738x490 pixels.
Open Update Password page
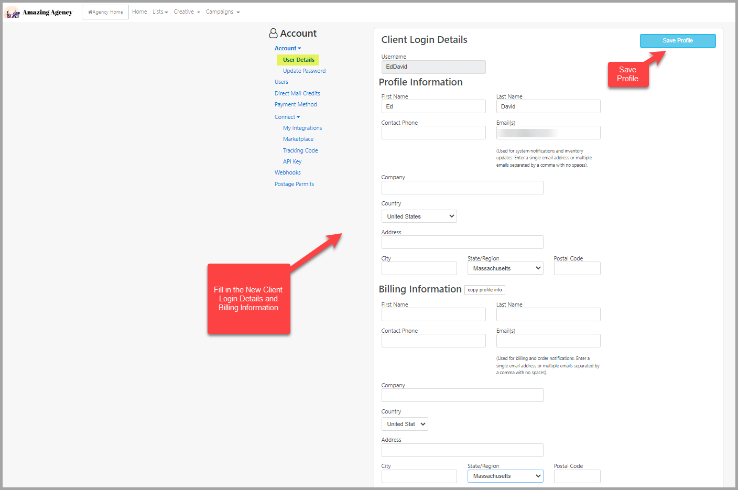tap(304, 71)
